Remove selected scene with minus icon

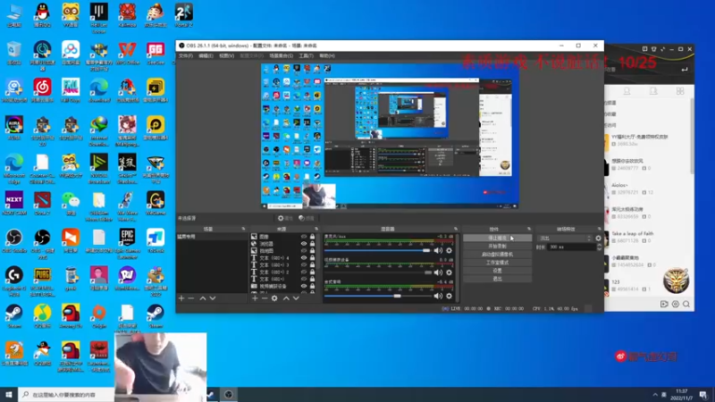pyautogui.click(x=191, y=298)
